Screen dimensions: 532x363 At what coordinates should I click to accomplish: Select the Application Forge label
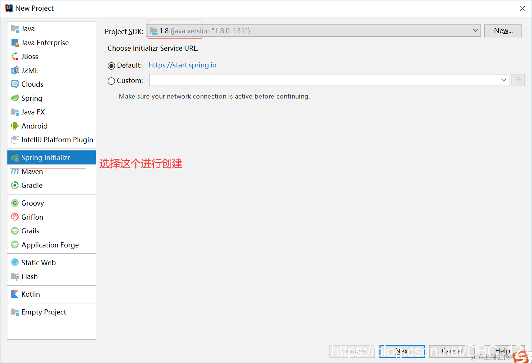50,245
